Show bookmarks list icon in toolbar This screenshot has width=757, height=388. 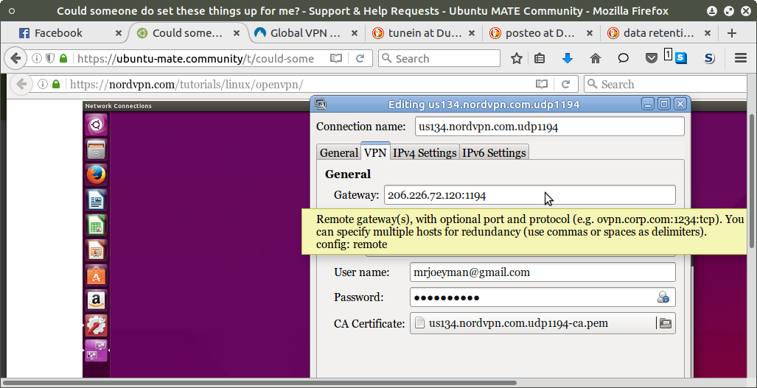(x=540, y=58)
